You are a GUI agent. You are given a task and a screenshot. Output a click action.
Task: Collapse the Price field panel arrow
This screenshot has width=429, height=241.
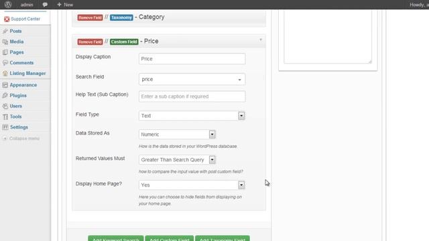click(x=261, y=40)
